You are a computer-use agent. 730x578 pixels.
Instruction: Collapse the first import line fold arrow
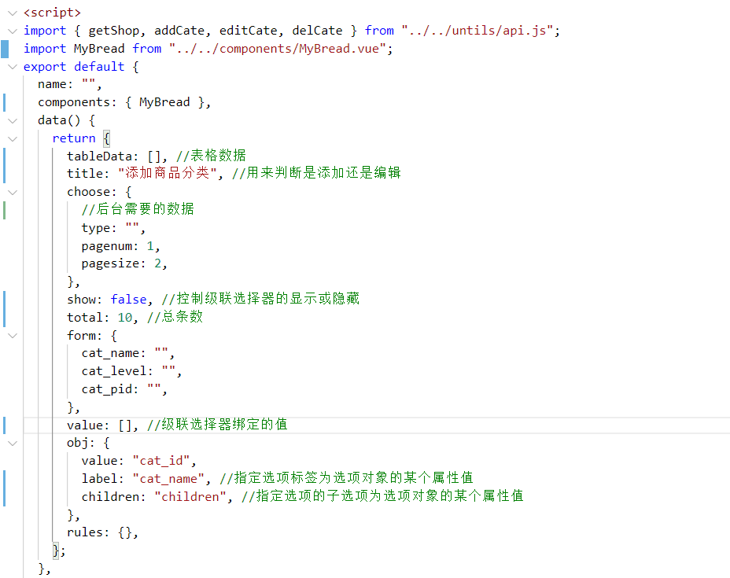point(11,31)
